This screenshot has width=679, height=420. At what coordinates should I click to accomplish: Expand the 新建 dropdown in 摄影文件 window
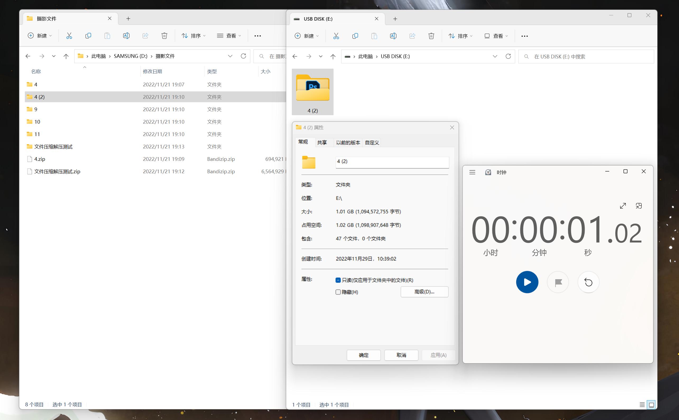(40, 36)
